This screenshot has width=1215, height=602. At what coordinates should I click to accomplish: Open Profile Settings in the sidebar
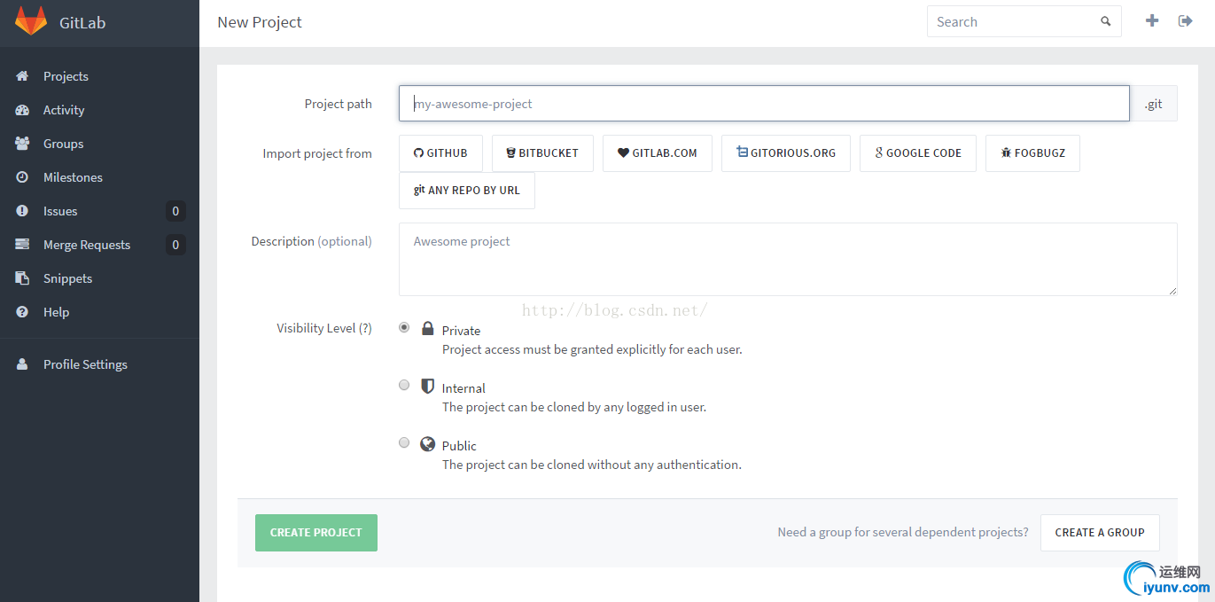(x=99, y=364)
